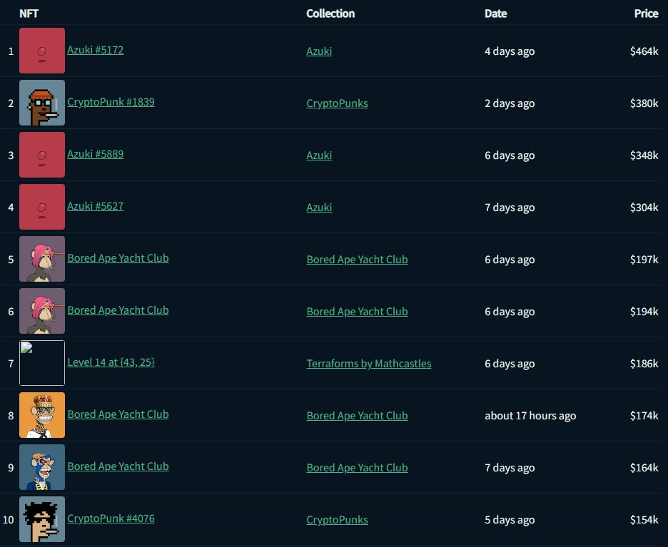This screenshot has height=547, width=668.
Task: Select the Azuki #5627 thumbnail
Action: tap(42, 207)
